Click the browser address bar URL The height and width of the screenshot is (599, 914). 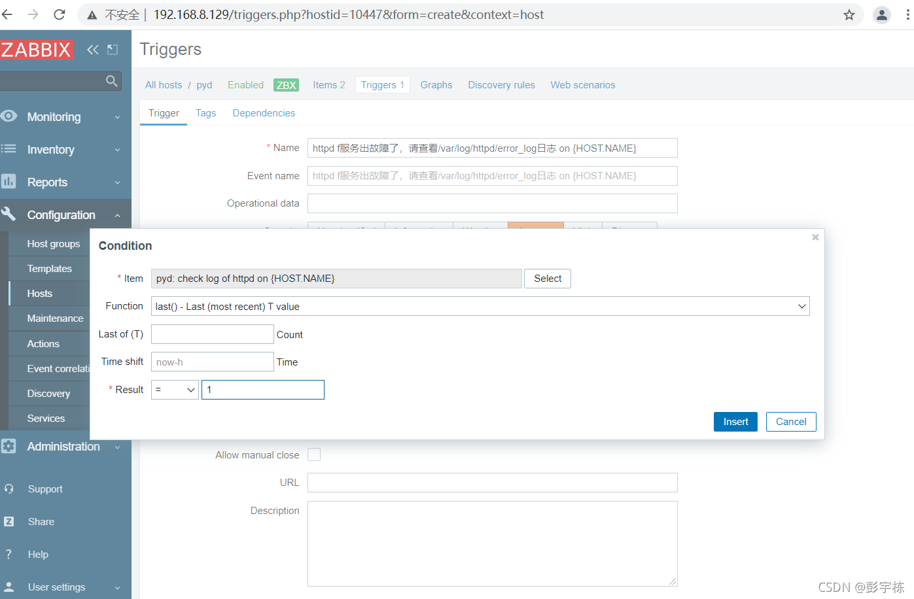tap(349, 14)
